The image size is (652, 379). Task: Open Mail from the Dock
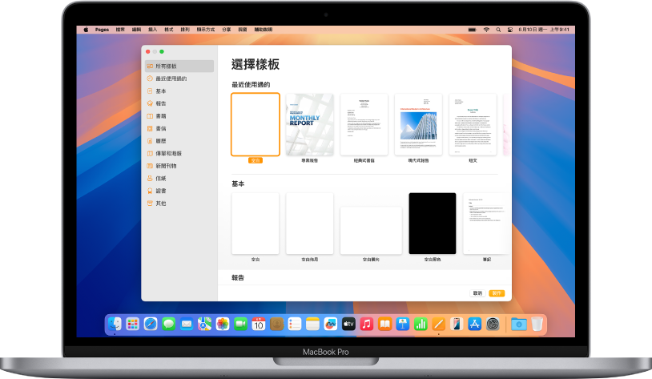point(187,324)
